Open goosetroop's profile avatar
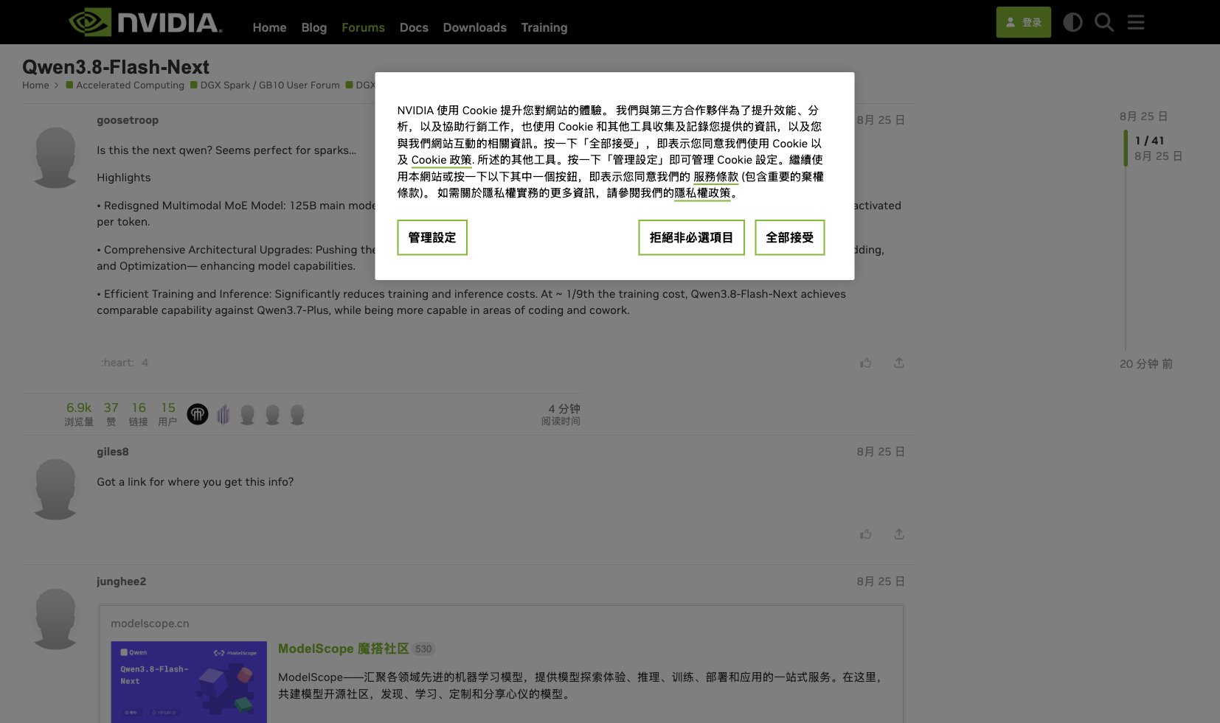This screenshot has height=723, width=1220. click(55, 157)
